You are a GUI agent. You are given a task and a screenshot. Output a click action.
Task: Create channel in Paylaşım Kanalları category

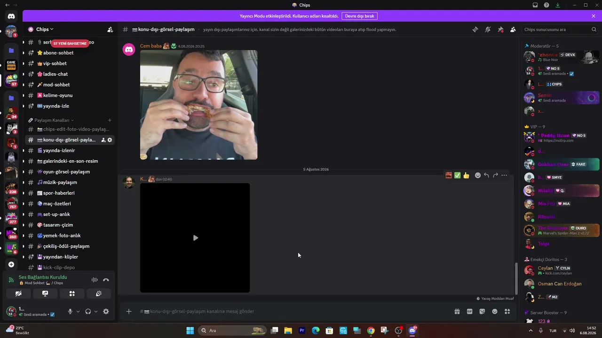[110, 120]
